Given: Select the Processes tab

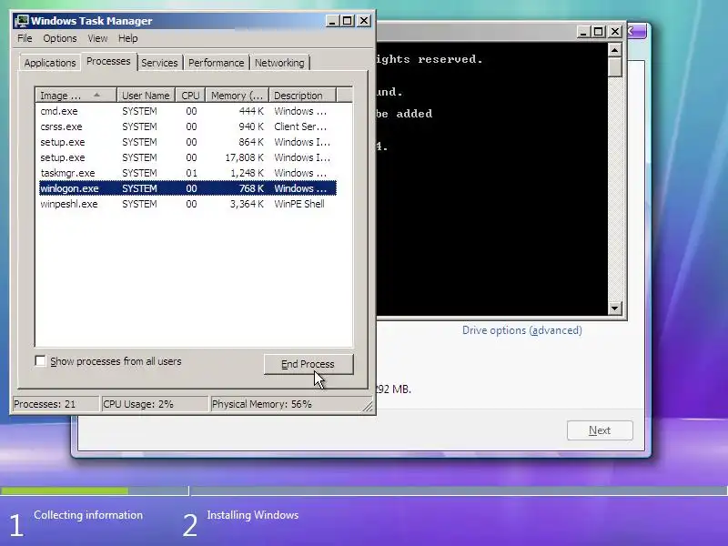Looking at the screenshot, I should pyautogui.click(x=108, y=61).
